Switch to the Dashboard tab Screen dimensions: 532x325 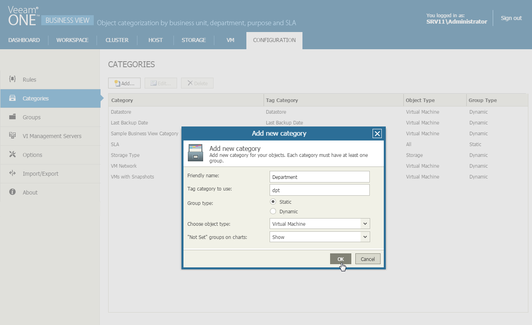pos(24,40)
